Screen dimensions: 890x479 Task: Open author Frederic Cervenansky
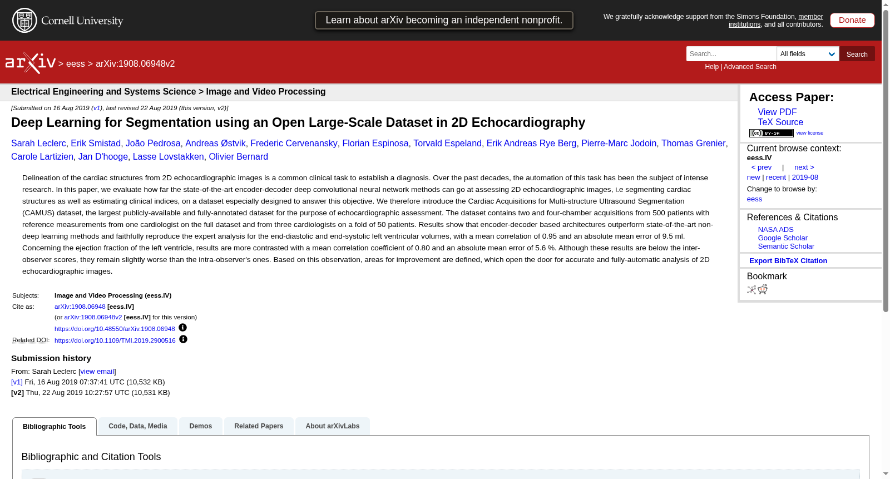294,144
